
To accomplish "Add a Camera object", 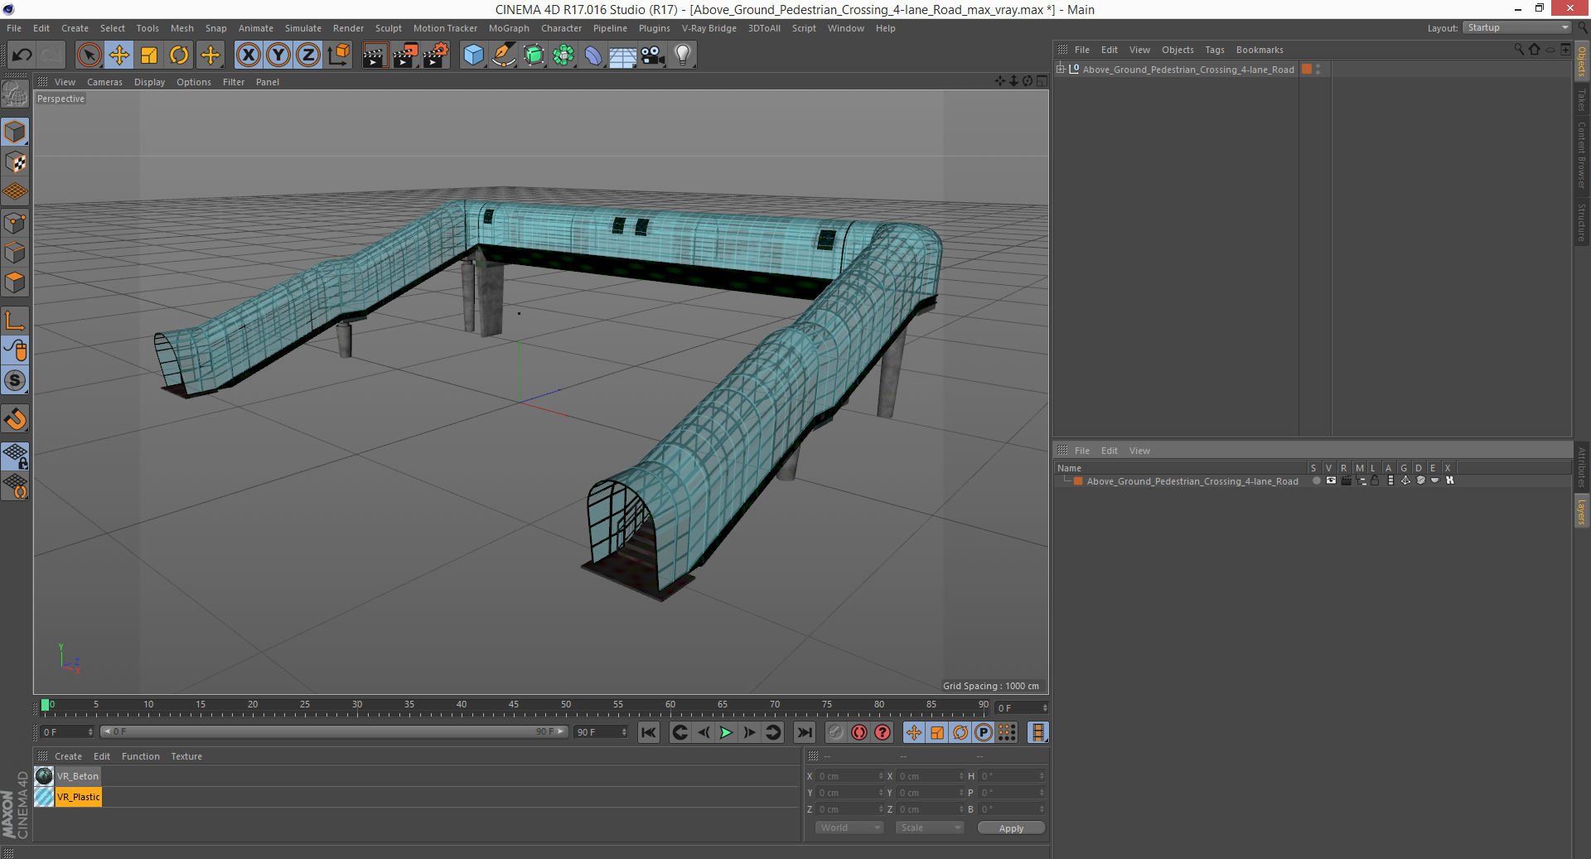I will pyautogui.click(x=652, y=55).
